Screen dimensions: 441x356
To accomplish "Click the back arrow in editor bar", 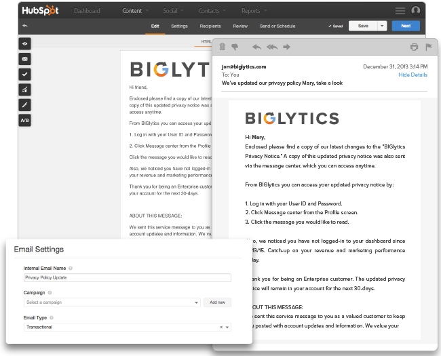I will [25, 26].
